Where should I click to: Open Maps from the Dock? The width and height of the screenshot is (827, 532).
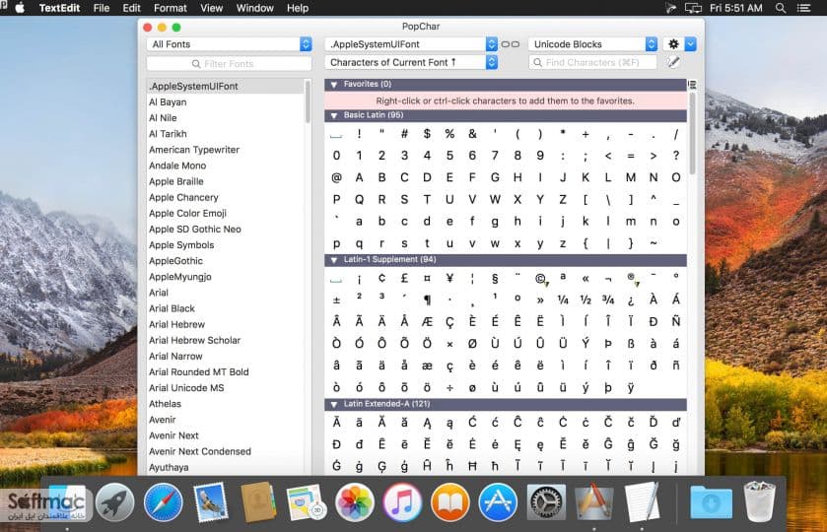click(306, 502)
